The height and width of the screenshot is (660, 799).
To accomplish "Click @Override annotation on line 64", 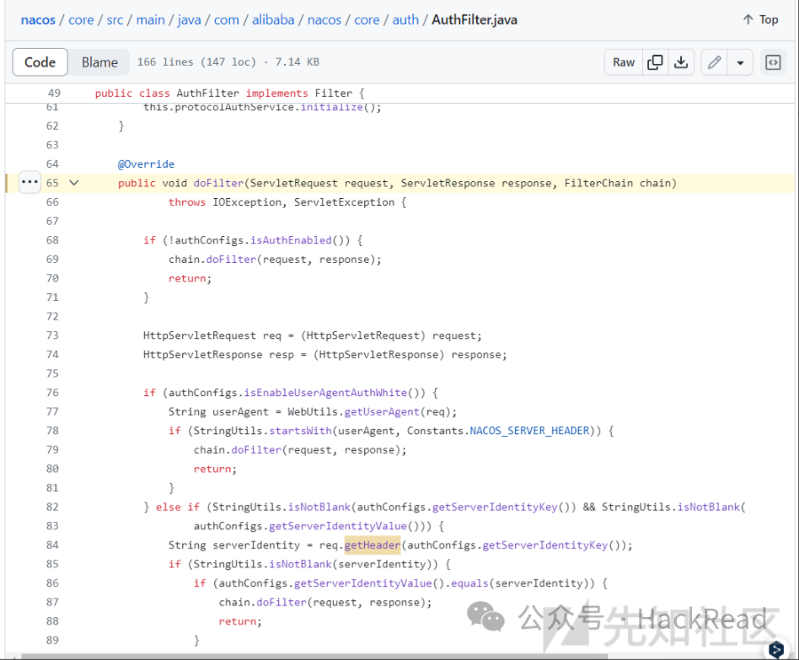I will point(147,164).
